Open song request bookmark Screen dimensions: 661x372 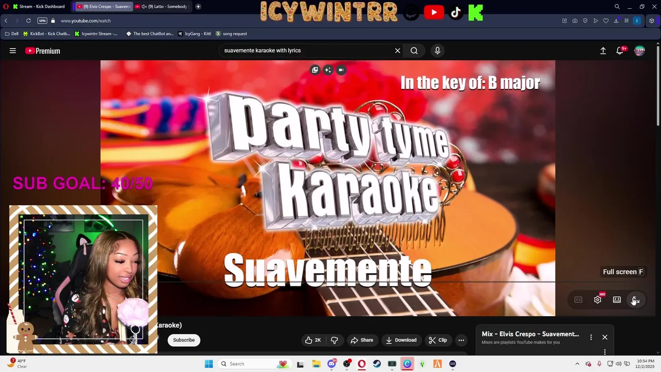pyautogui.click(x=231, y=34)
